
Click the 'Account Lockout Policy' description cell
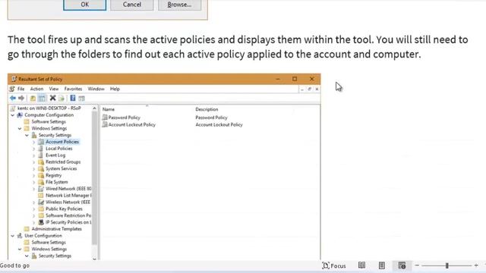[x=219, y=124]
